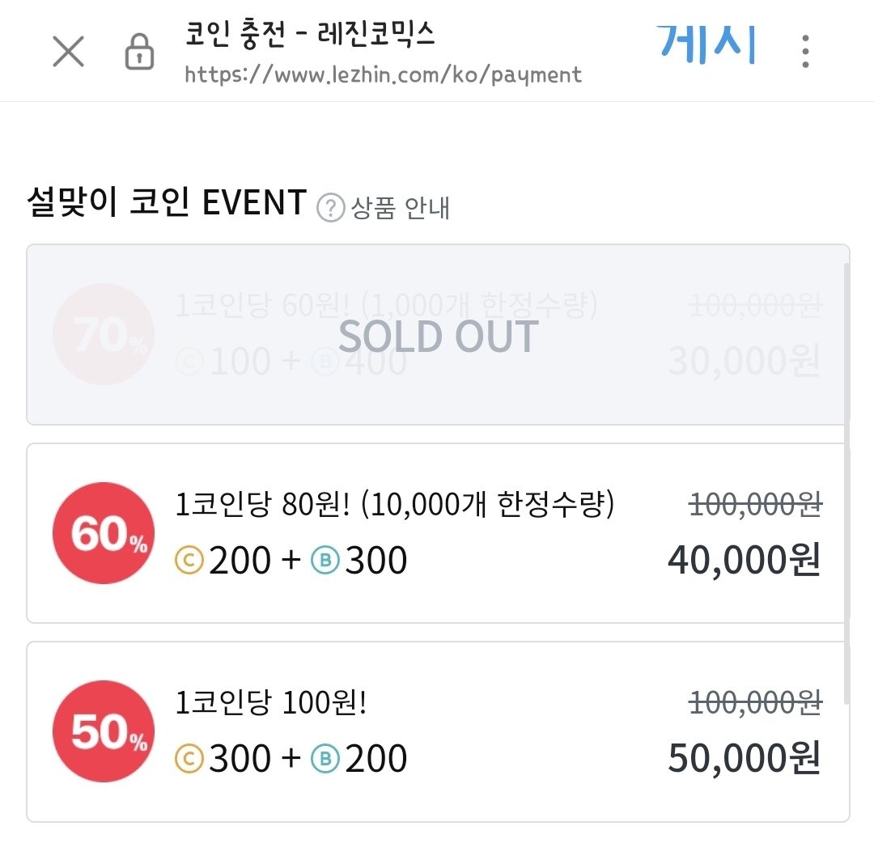Image resolution: width=874 pixels, height=860 pixels.
Task: Tap the SOLD OUT 70% package card
Action: 438,334
